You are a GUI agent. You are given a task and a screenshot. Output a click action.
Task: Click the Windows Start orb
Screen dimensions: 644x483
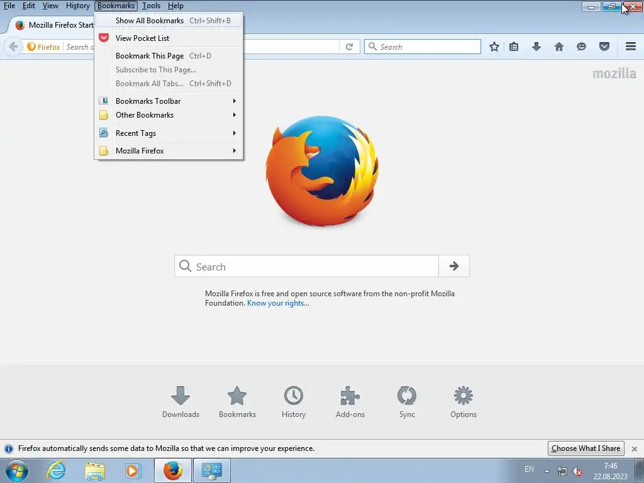(17, 470)
